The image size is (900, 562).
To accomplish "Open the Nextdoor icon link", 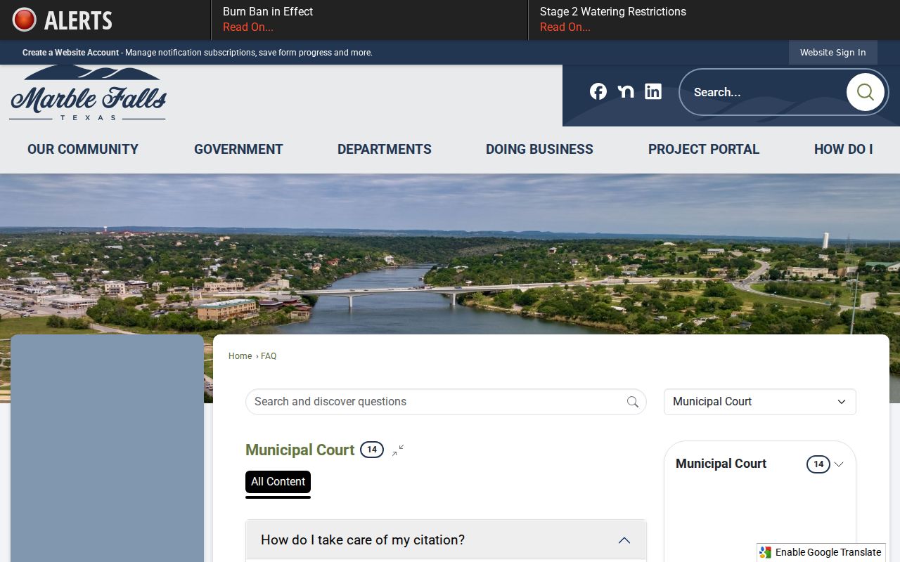I will [626, 91].
